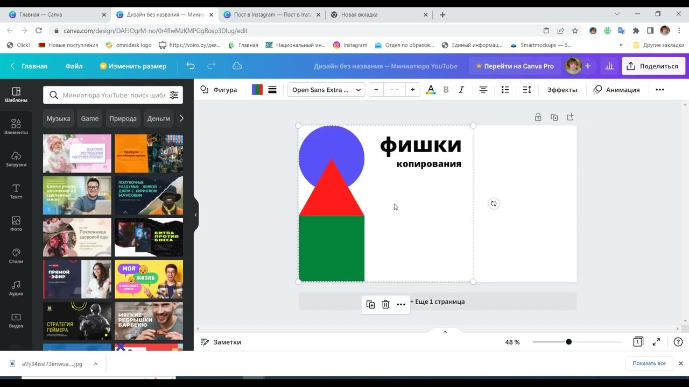
Task: Lock the page with padlock icon
Action: [538, 117]
